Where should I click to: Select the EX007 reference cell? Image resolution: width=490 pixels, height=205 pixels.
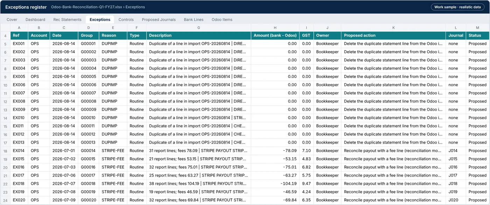pyautogui.click(x=19, y=93)
